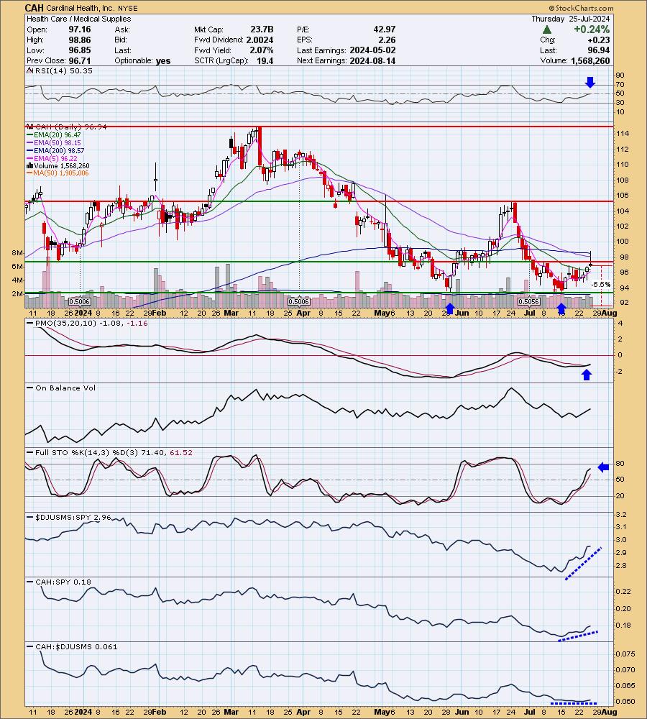Click the Low value 96.85
The image size is (647, 719).
pyautogui.click(x=80, y=50)
